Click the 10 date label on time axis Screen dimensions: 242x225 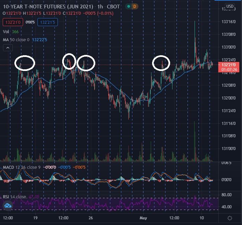[202, 218]
